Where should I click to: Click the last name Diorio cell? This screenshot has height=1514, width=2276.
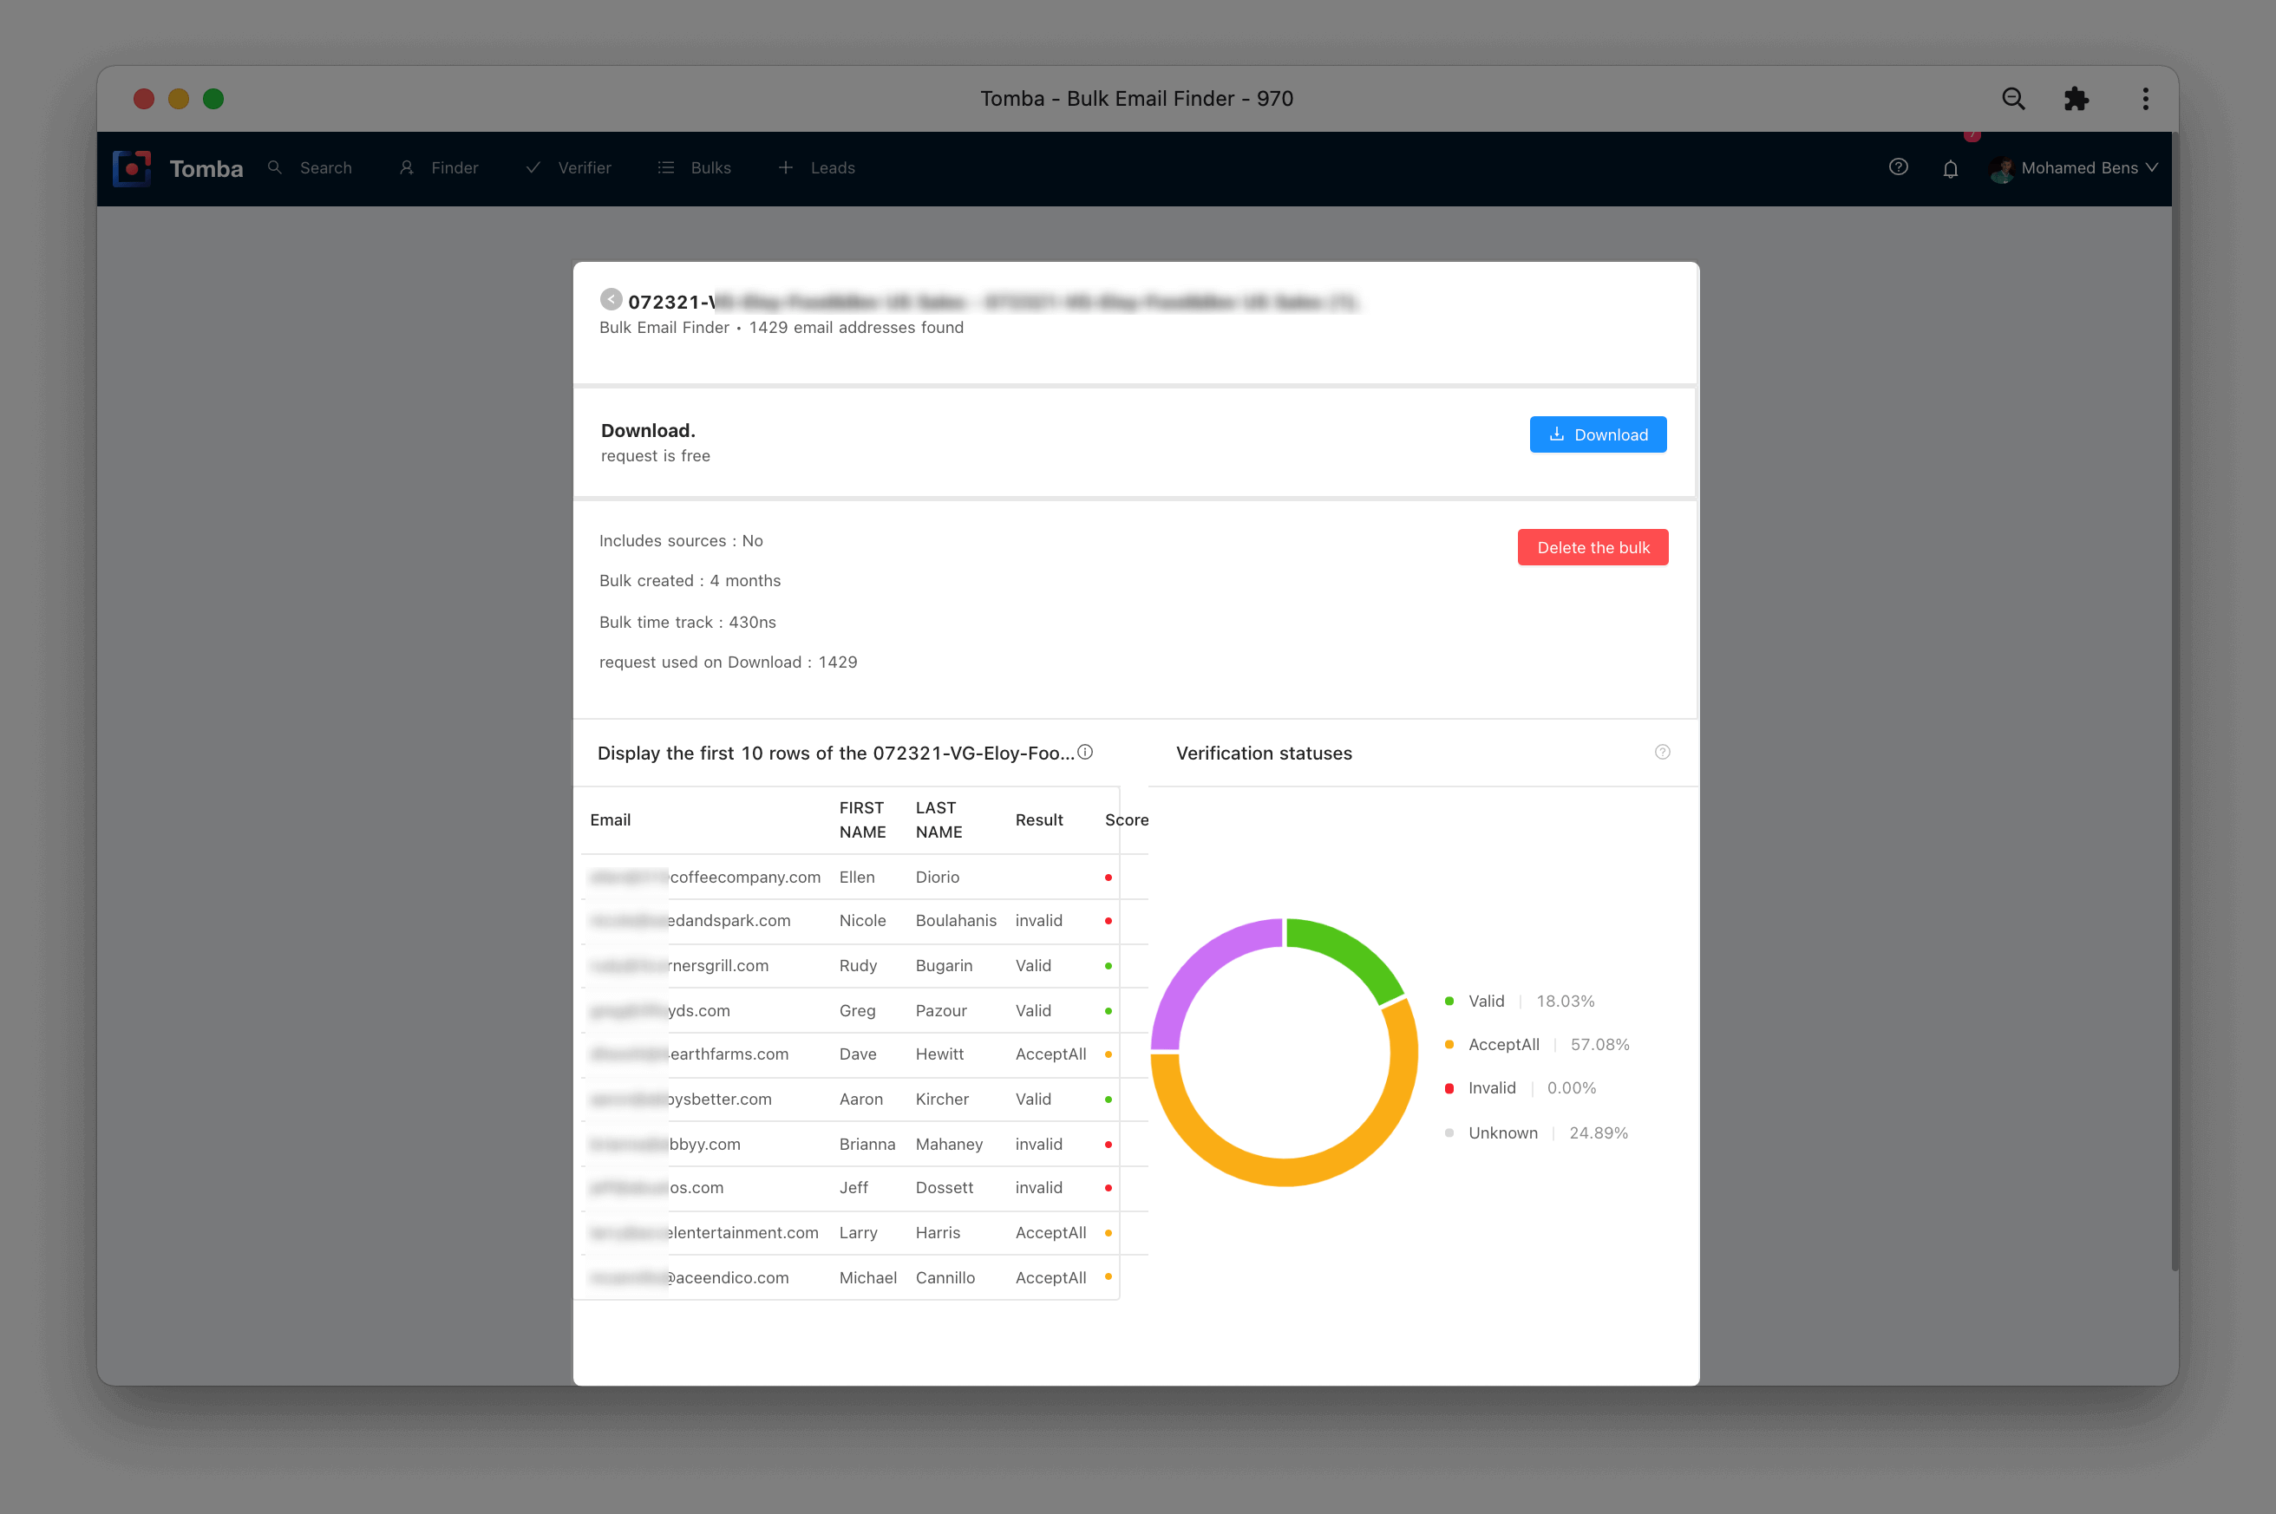tap(937, 877)
